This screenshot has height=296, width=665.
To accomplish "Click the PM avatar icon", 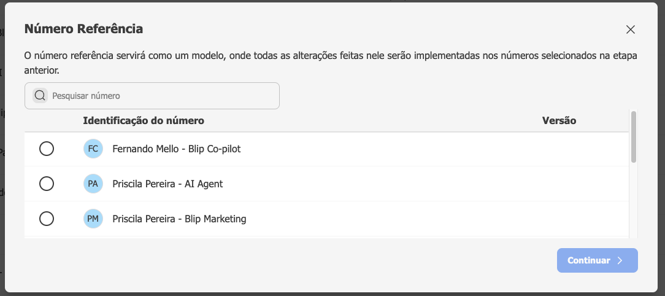I will [93, 219].
